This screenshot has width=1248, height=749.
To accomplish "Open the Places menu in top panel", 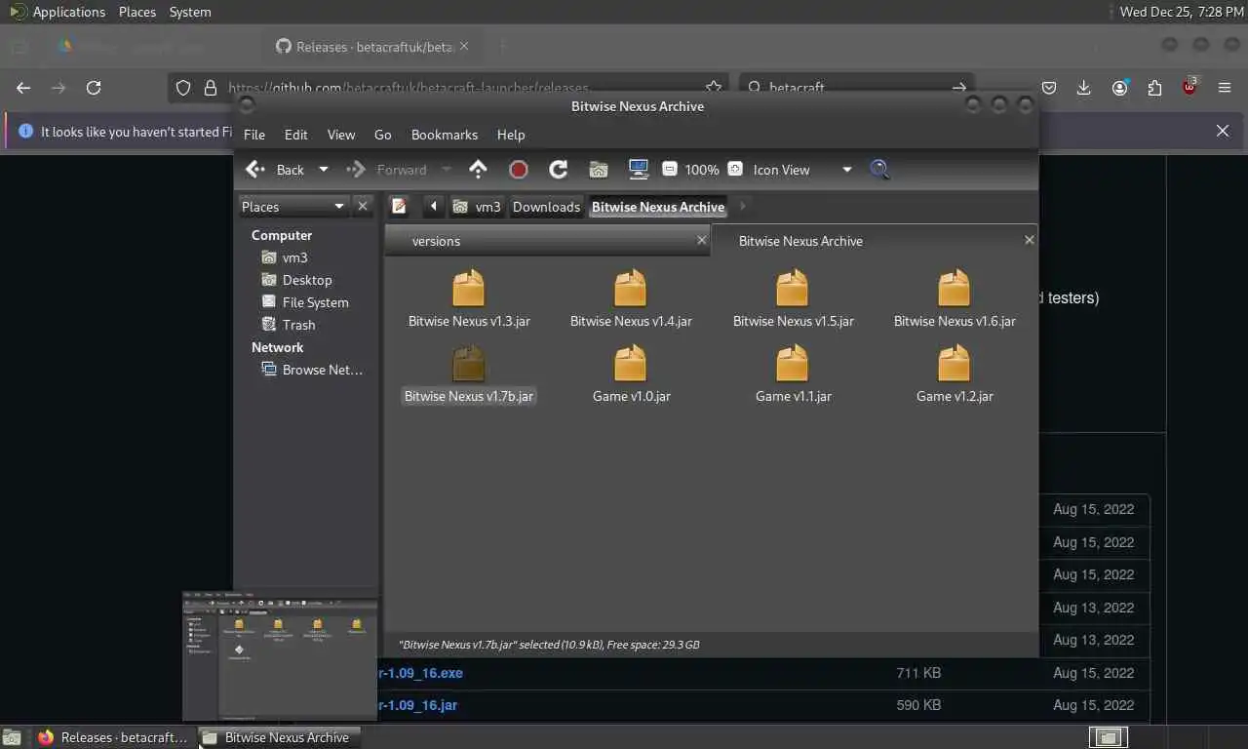I will 137,12.
